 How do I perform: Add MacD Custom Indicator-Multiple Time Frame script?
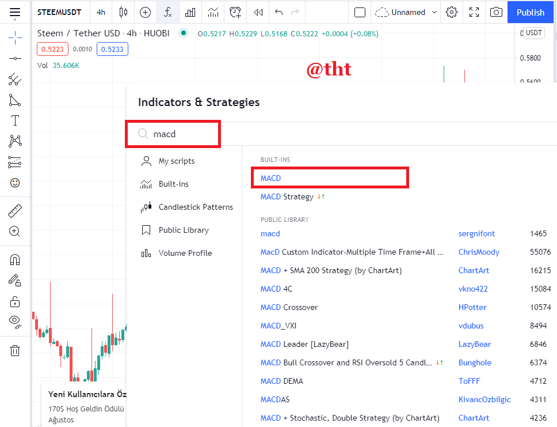352,252
